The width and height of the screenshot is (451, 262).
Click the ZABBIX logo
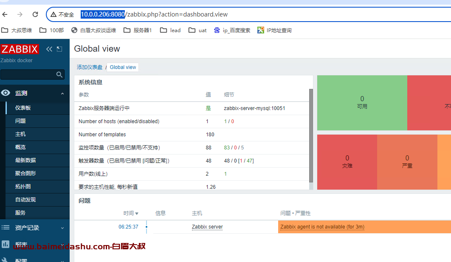(20, 49)
